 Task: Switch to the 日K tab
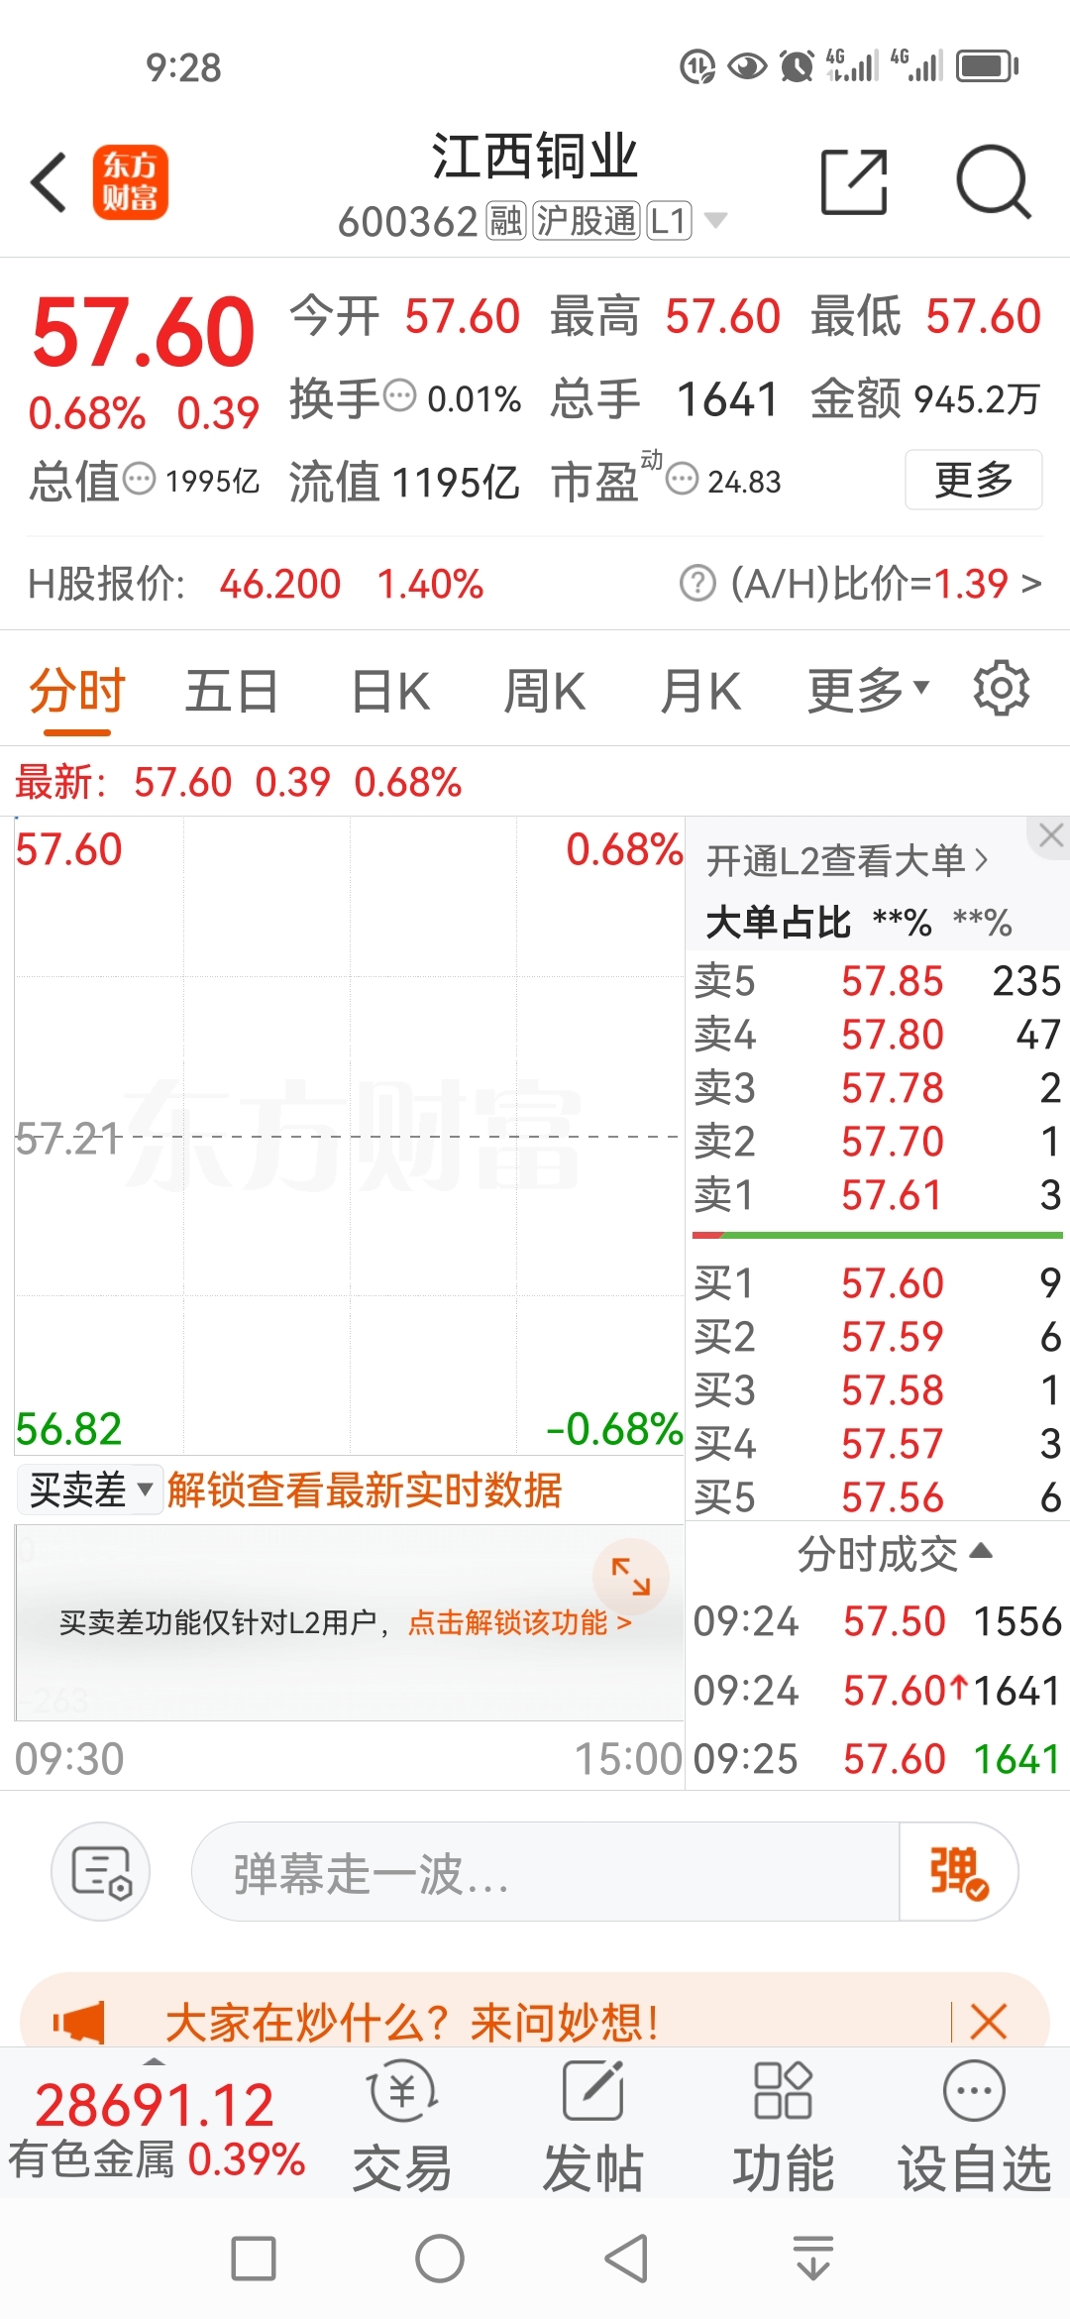[391, 691]
